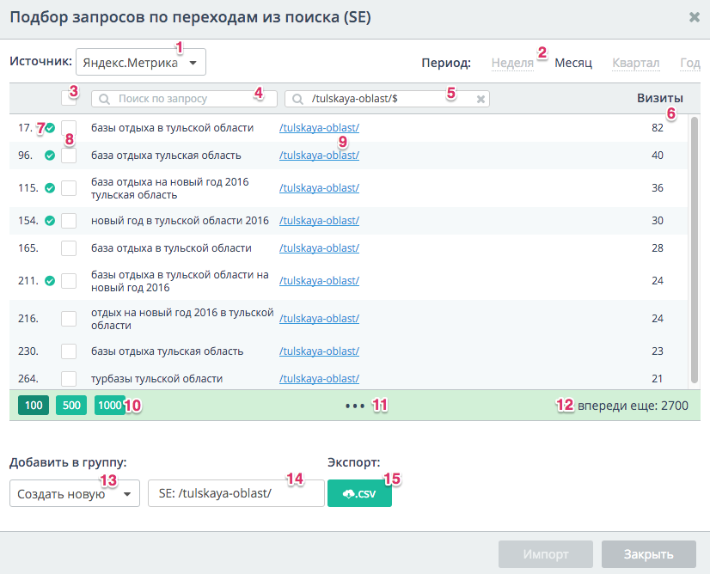The height and width of the screenshot is (574, 710).
Task: Open the /tulskaya-oblast/ link in the first row
Action: click(319, 128)
